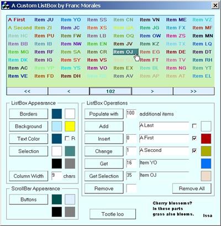Image resolution: width=221 pixels, height=226 pixels.
Task: Advance to next page with > button
Action: [x=152, y=91]
